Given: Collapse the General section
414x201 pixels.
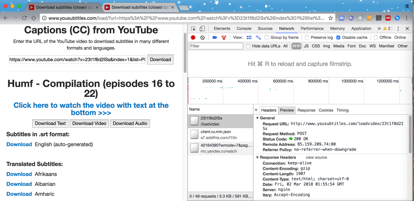Looking at the screenshot, I should point(257,118).
